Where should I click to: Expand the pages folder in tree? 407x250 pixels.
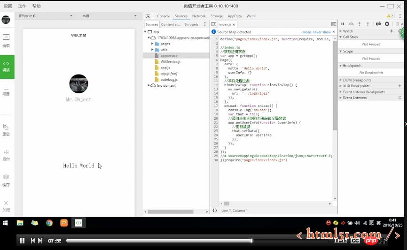[153, 44]
